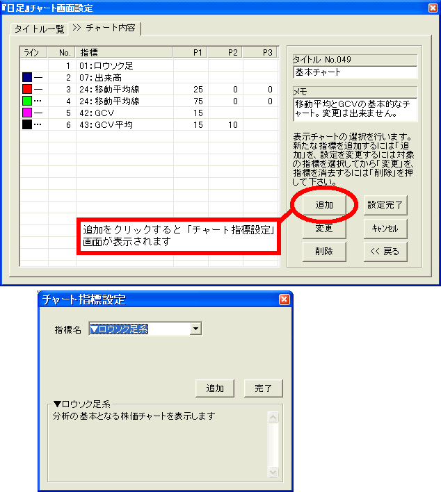Click the description box scrollbar down arrow

point(273,472)
